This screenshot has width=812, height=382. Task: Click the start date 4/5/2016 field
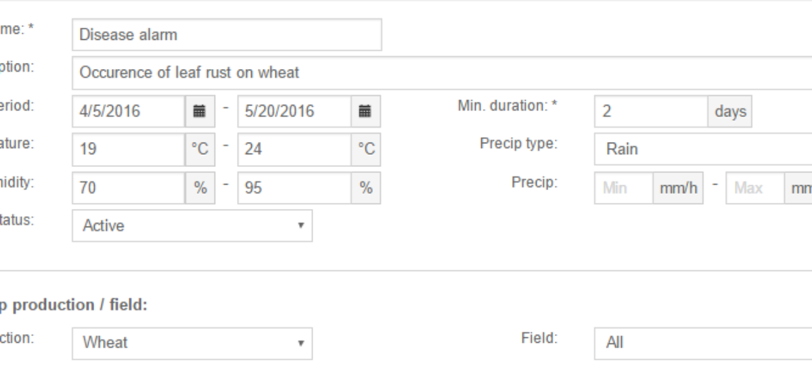tap(129, 112)
